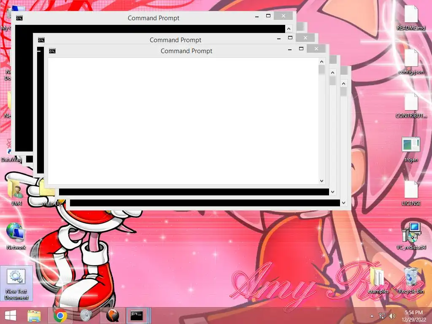
Task: Open the LICENSE file icon
Action: tap(411, 193)
